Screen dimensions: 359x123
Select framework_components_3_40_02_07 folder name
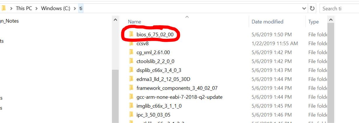point(177,88)
